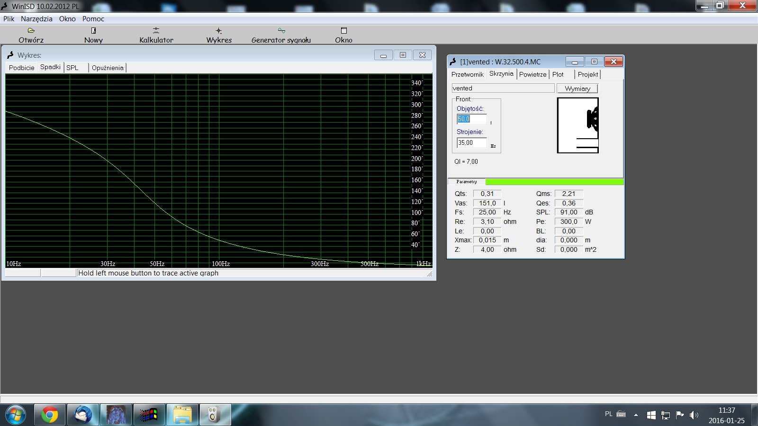
Task: Open the Narzędzia menu
Action: pos(36,19)
